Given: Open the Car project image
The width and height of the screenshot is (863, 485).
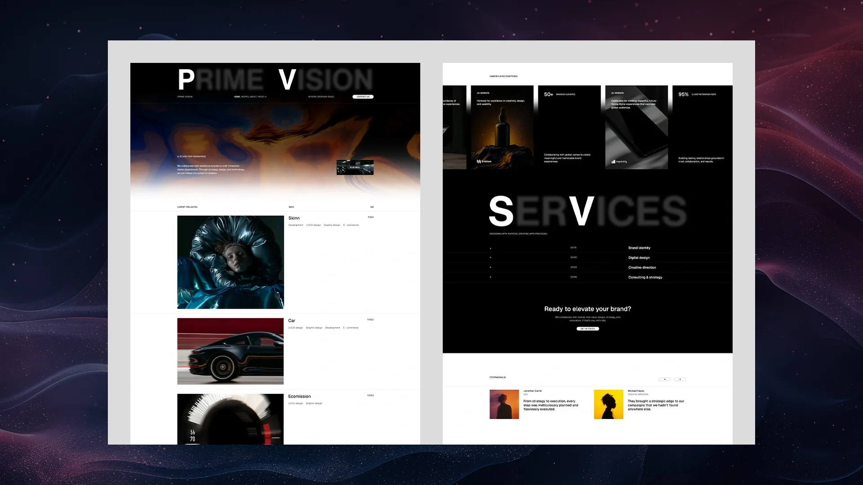Looking at the screenshot, I should (230, 351).
